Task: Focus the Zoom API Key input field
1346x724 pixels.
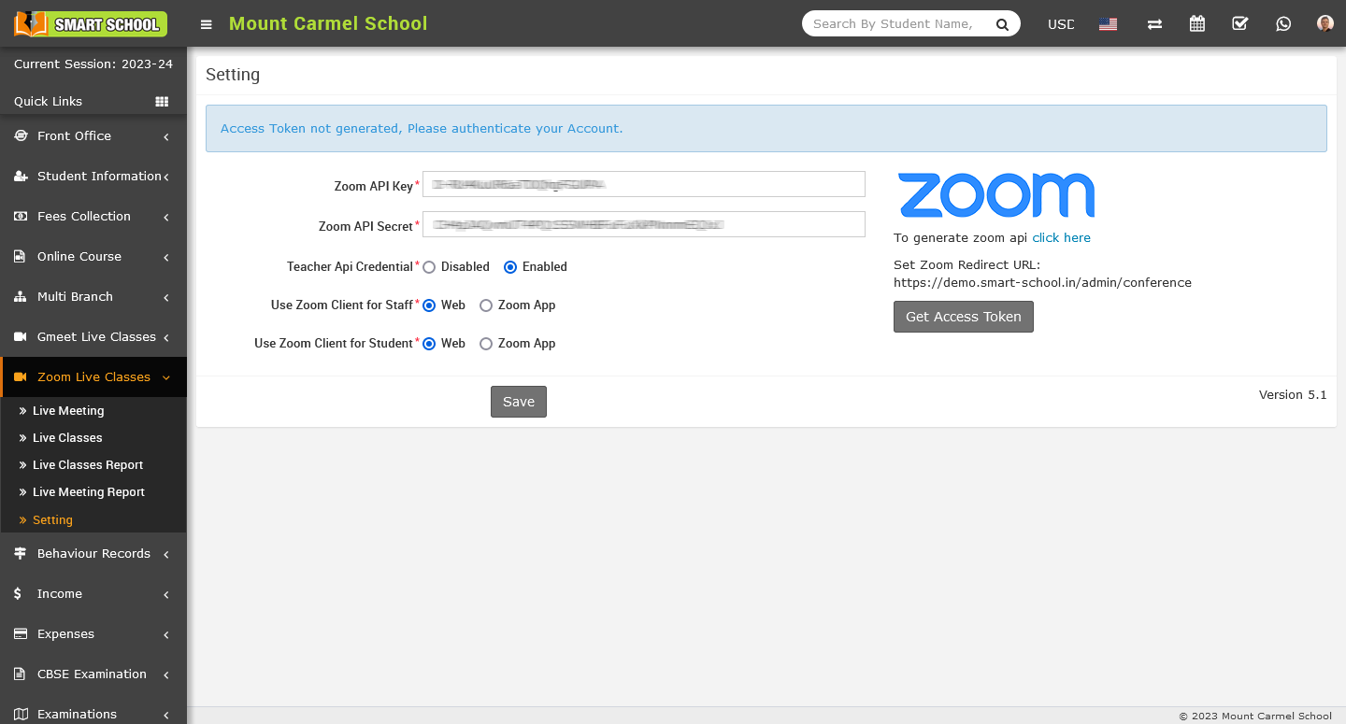Action: (644, 184)
